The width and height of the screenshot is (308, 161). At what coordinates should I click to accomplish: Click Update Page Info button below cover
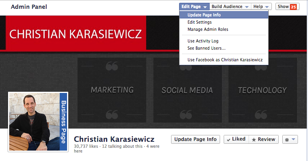pos(196,139)
